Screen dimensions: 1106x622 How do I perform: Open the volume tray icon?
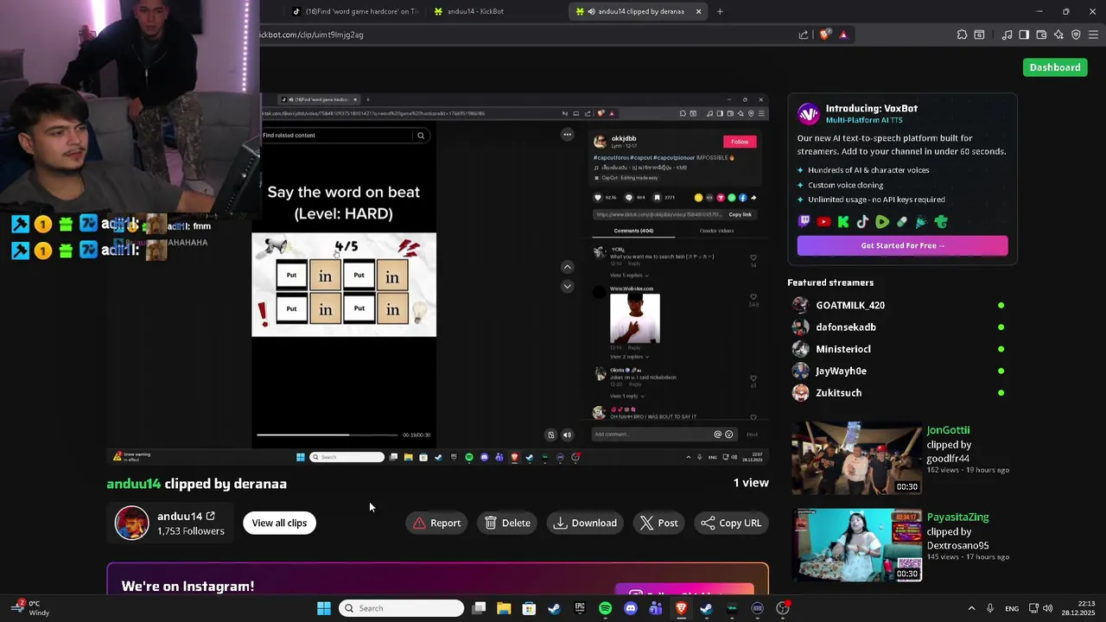[1048, 608]
